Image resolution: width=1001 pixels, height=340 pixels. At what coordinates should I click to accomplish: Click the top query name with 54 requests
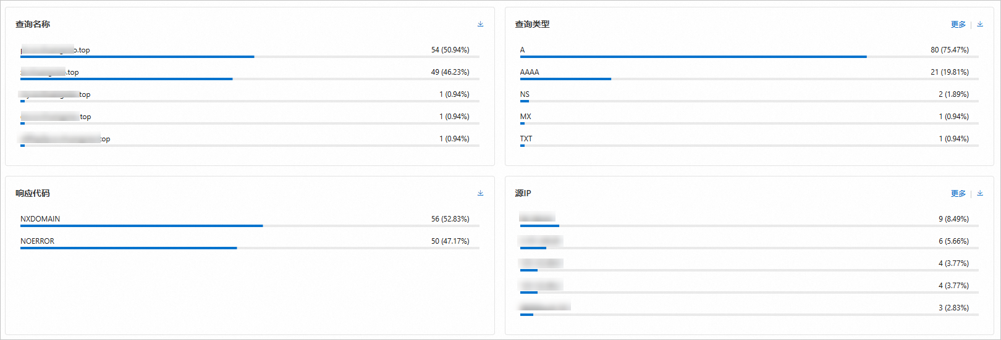coord(56,50)
